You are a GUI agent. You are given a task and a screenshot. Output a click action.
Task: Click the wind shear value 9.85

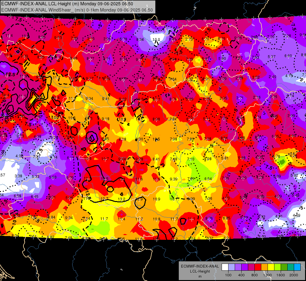click(x=105, y=139)
